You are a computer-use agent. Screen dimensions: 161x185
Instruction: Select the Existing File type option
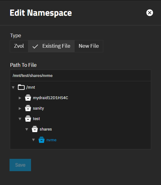[x=51, y=46]
